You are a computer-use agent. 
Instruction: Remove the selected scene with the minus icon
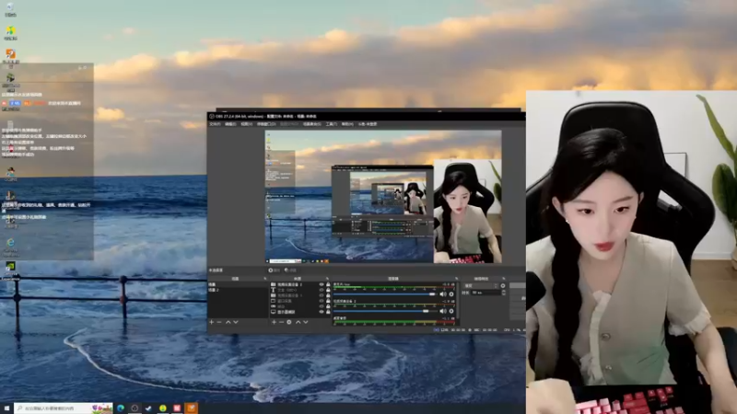[x=219, y=322]
